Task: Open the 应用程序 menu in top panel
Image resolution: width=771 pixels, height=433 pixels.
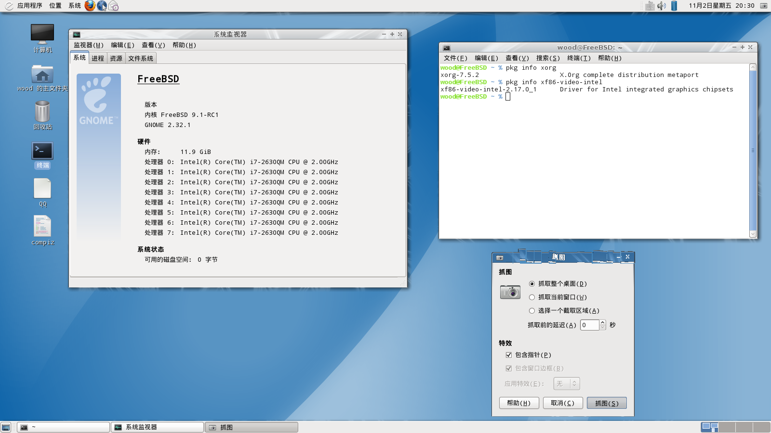Action: pos(30,6)
